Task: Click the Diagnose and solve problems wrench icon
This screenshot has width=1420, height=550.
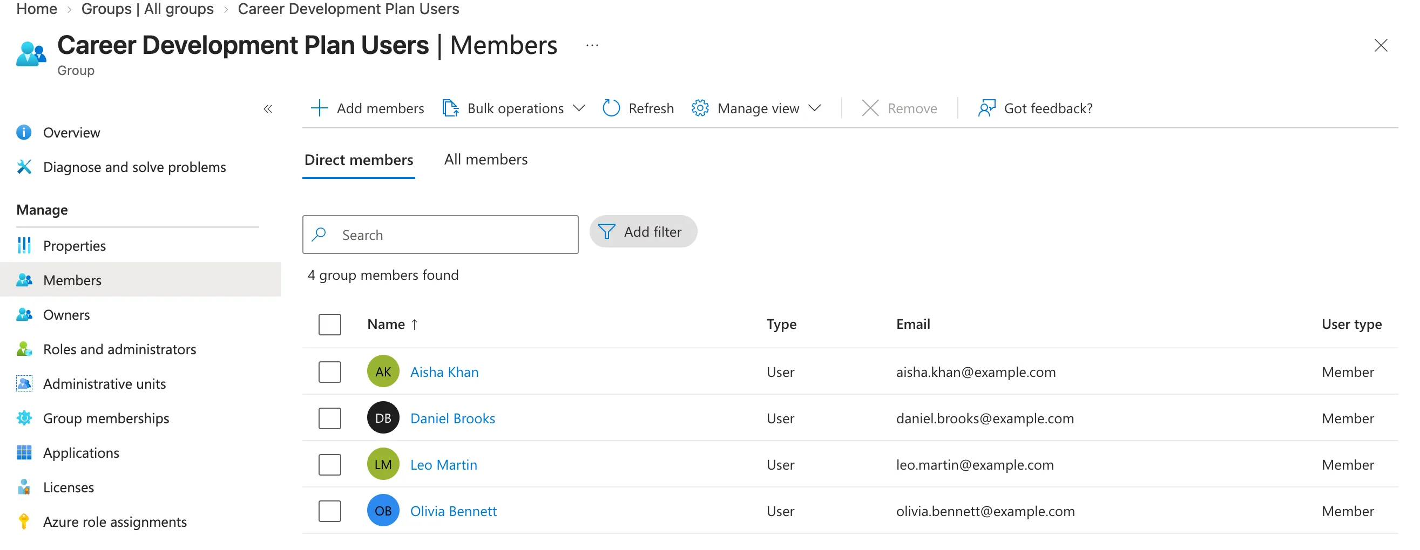Action: (24, 167)
